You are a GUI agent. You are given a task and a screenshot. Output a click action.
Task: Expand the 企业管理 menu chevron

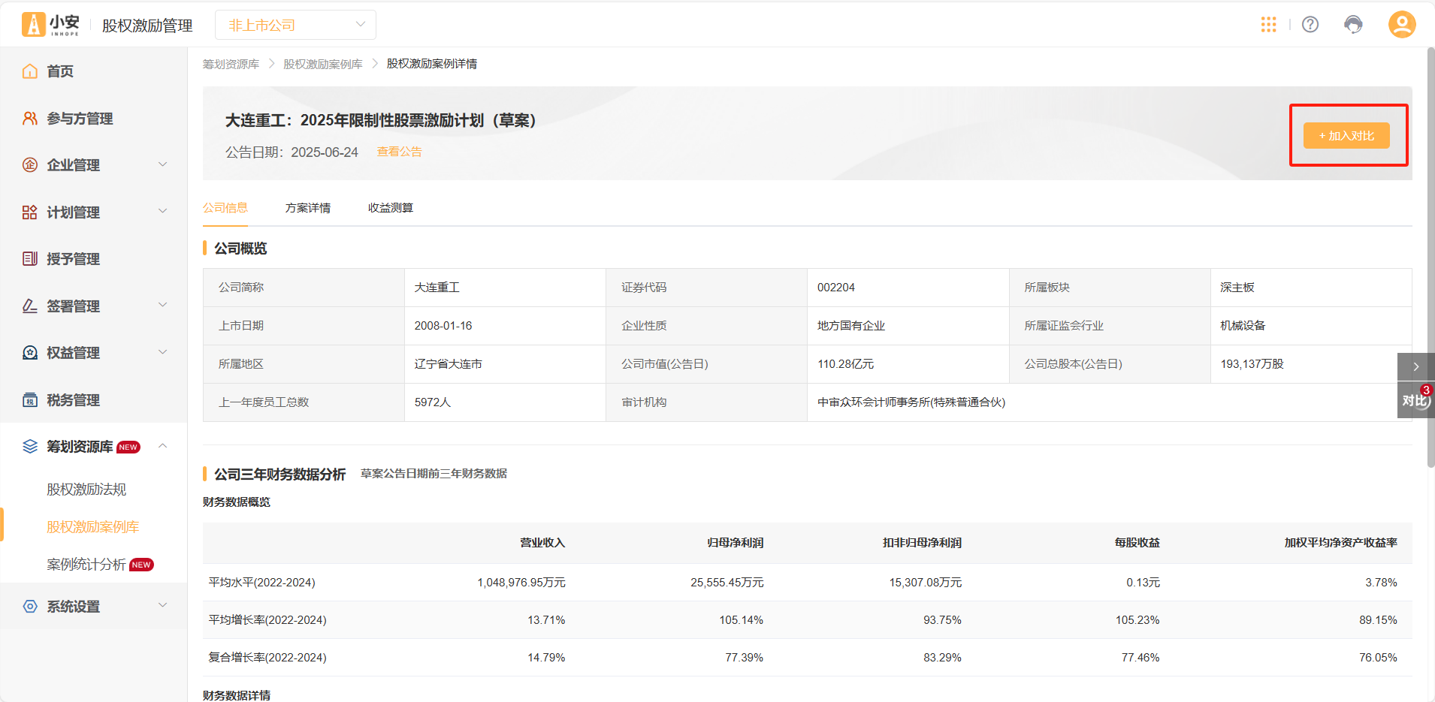click(162, 164)
